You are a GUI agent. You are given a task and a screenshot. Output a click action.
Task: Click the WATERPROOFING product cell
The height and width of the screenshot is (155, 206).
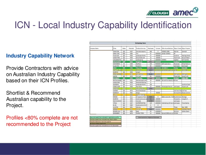(141, 103)
